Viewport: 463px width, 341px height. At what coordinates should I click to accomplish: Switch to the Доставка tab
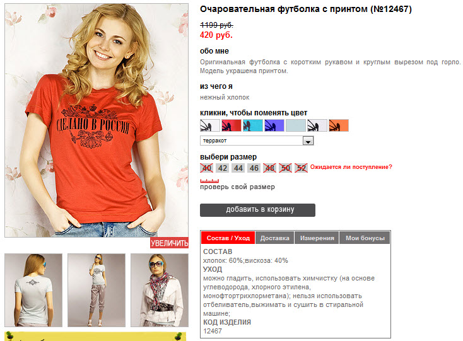(274, 238)
